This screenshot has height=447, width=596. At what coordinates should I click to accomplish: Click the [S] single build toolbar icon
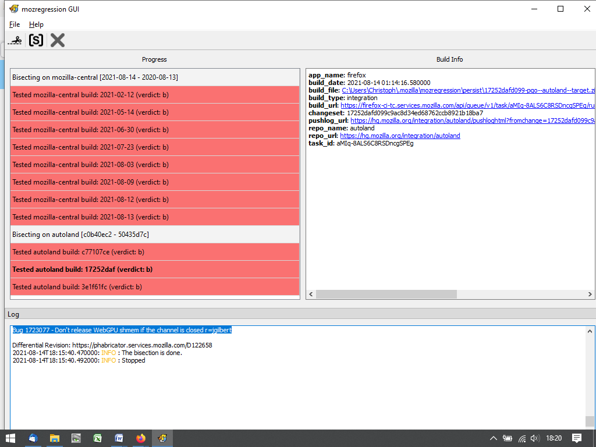click(36, 40)
